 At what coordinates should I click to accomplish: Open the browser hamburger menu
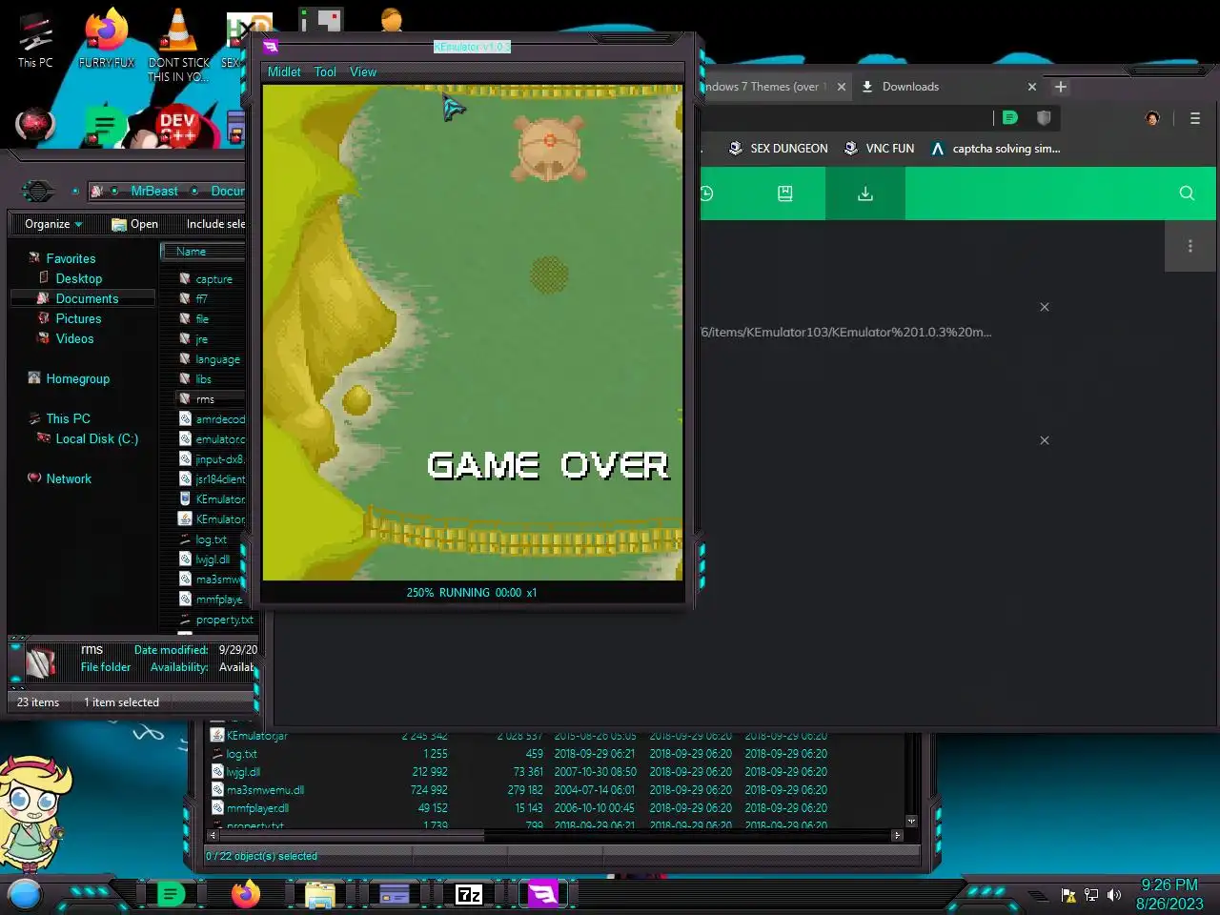point(1195,118)
